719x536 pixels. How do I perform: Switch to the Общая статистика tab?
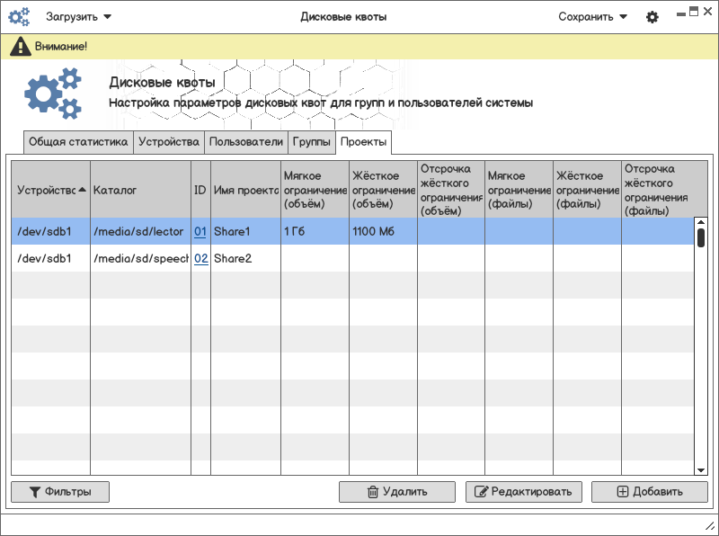(x=78, y=142)
